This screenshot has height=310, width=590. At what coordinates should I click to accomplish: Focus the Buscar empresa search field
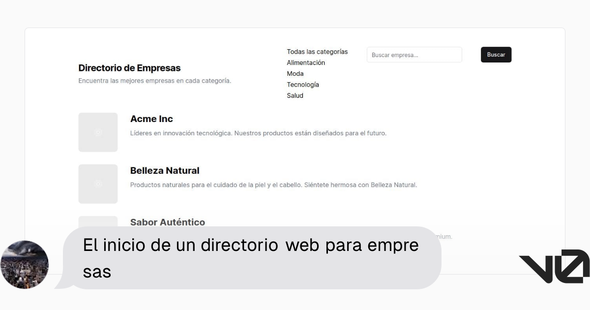coord(414,55)
